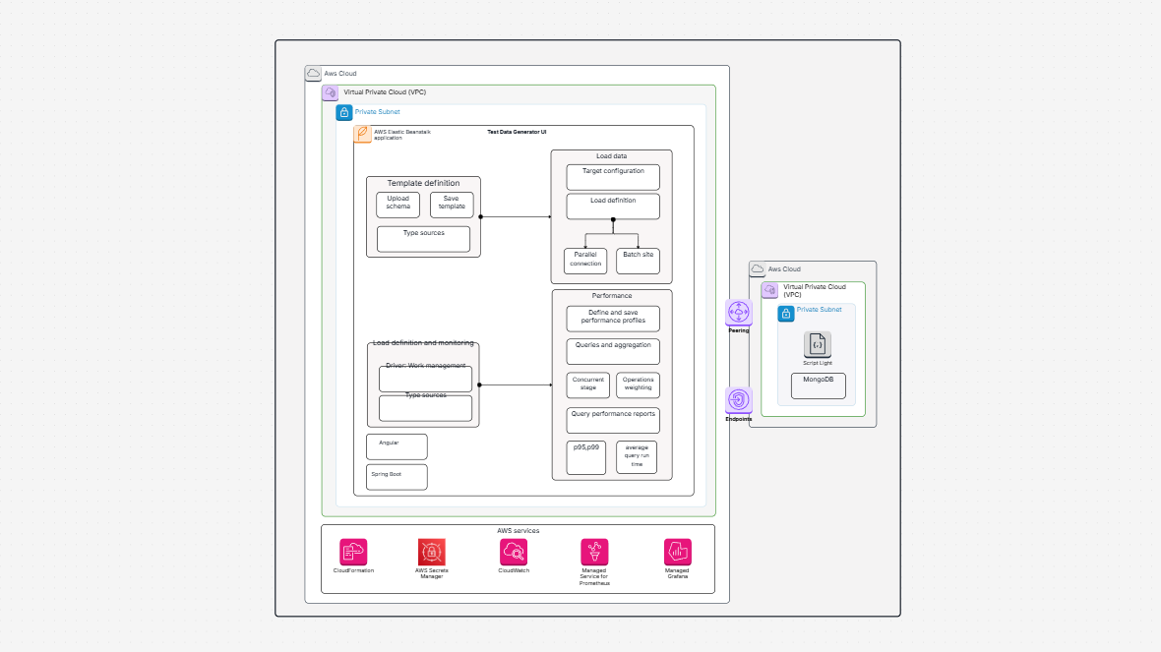Click the Aws Cloud label of the large container
The width and height of the screenshot is (1161, 652).
click(339, 74)
